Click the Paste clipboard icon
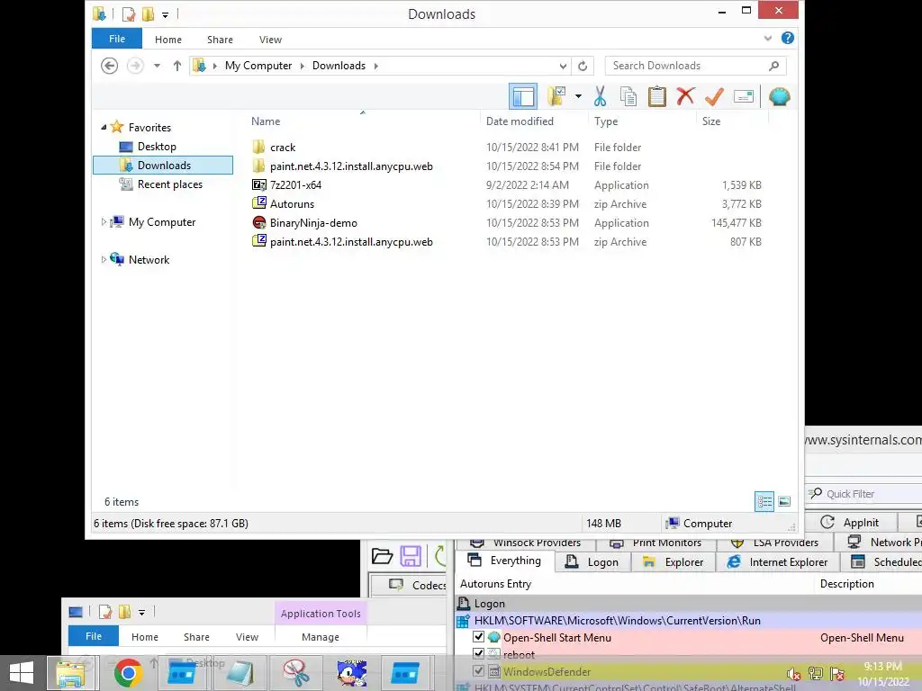 (656, 96)
